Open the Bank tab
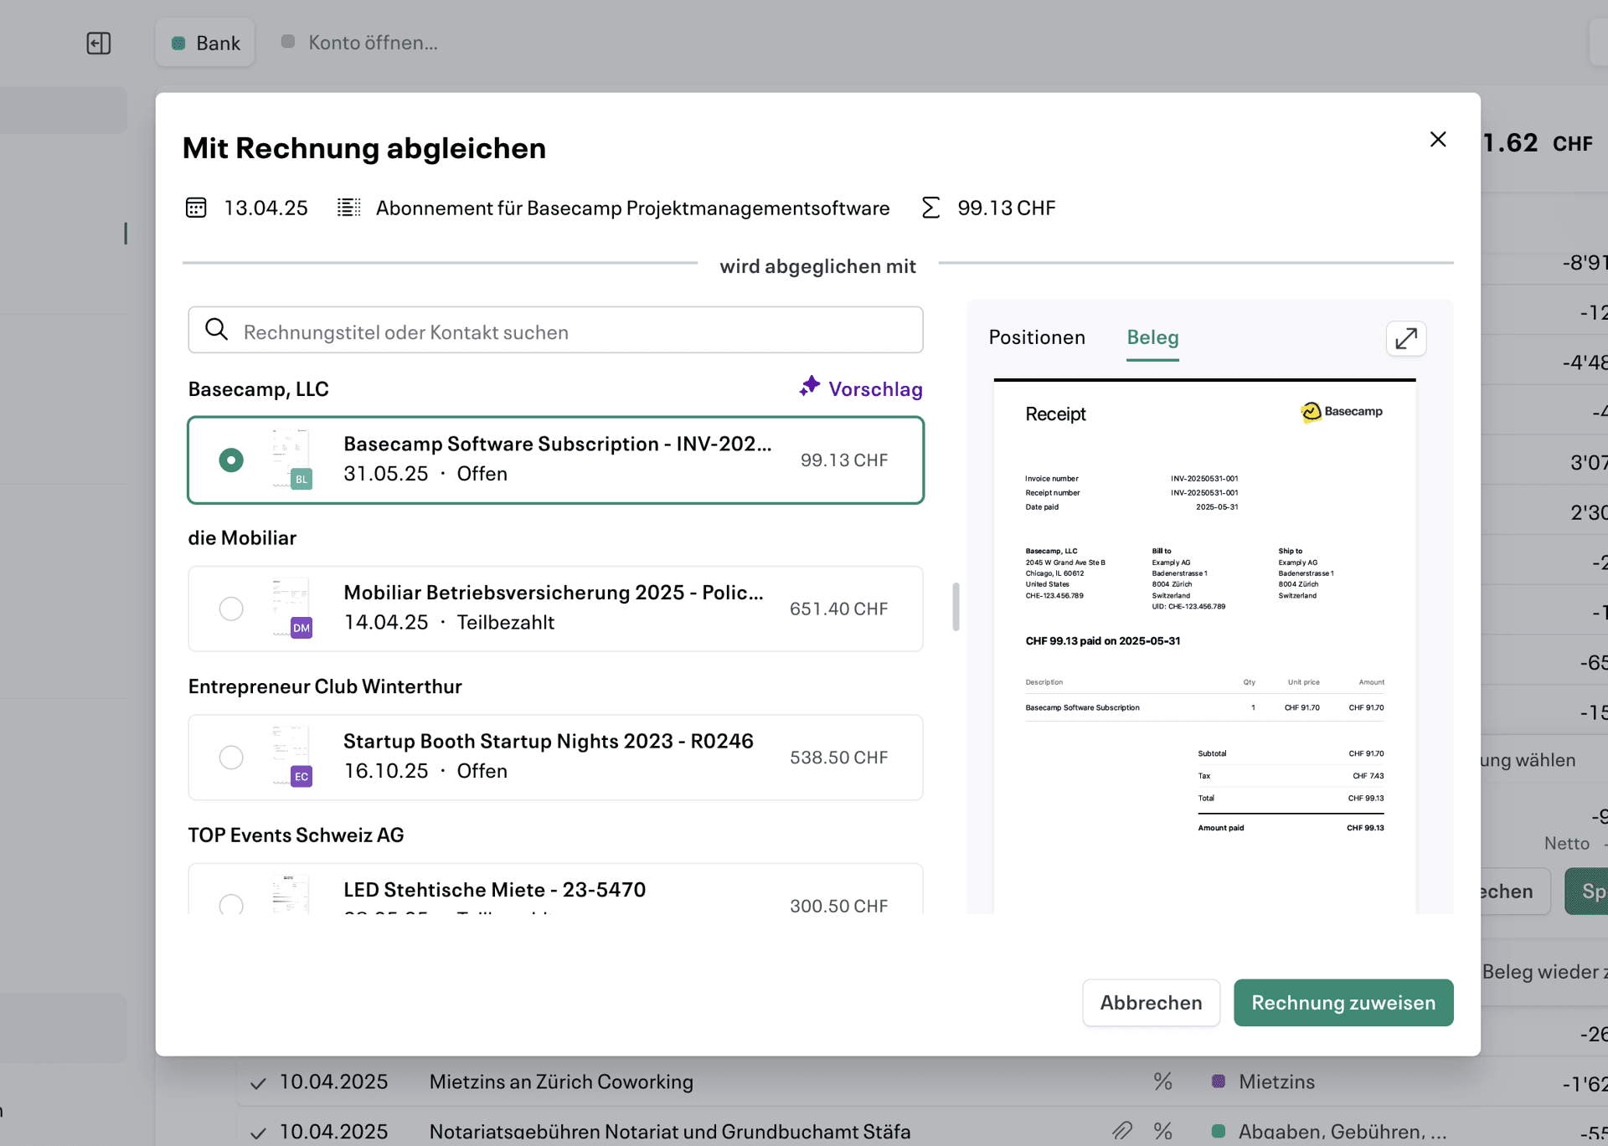 point(205,43)
